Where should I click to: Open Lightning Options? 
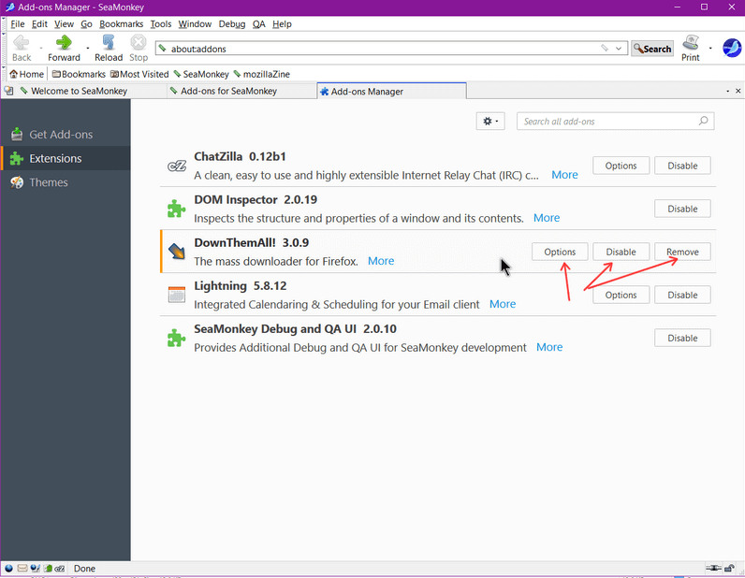pos(621,295)
